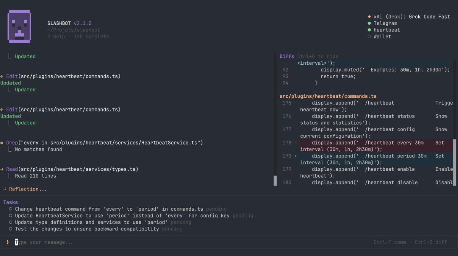Toggle the 'Change heartbeat command' task circle
The image size is (458, 256).
[11, 209]
